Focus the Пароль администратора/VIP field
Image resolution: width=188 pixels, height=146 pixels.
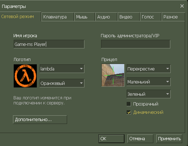coord(136,44)
